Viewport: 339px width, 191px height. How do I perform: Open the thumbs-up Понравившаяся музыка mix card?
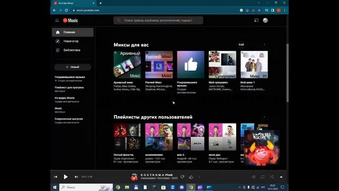(x=191, y=65)
